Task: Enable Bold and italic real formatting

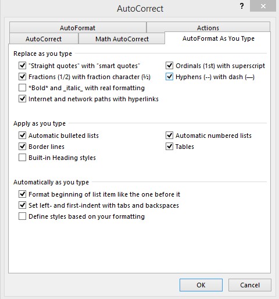Action: point(22,88)
